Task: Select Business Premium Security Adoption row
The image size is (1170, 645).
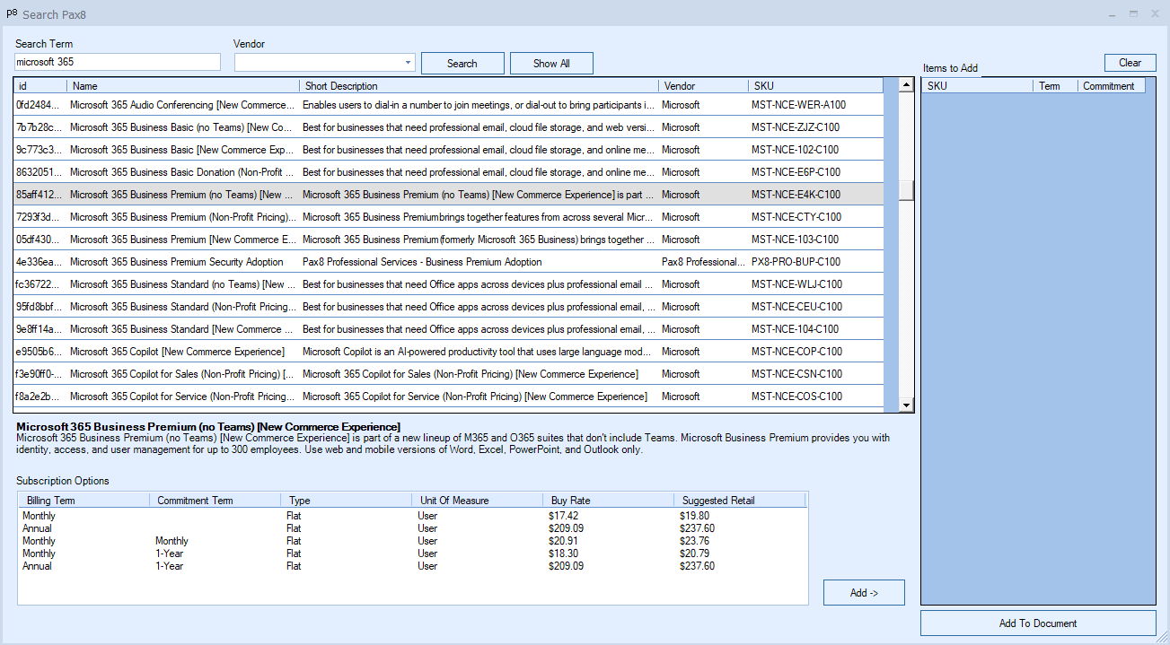Action: 178,262
